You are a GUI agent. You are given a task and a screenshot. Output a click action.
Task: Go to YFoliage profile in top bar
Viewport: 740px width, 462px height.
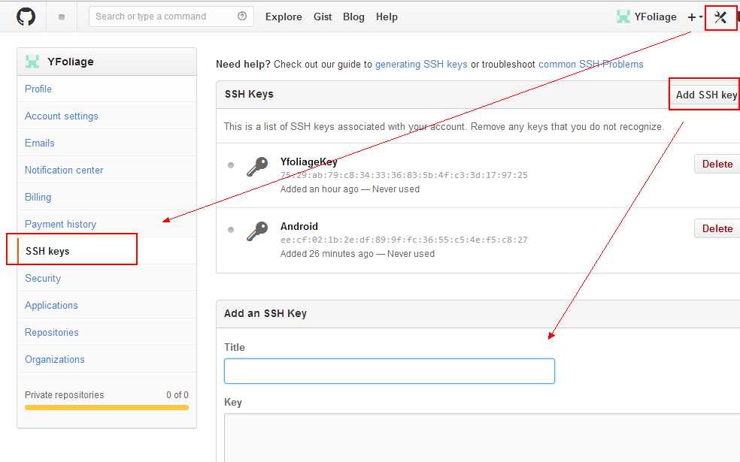tap(655, 17)
